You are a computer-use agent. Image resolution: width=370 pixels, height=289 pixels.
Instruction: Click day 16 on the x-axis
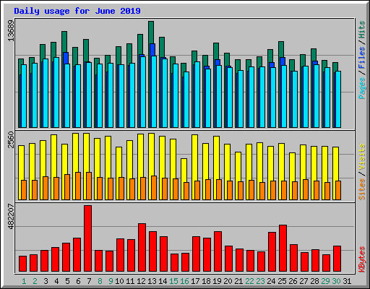click(x=184, y=281)
